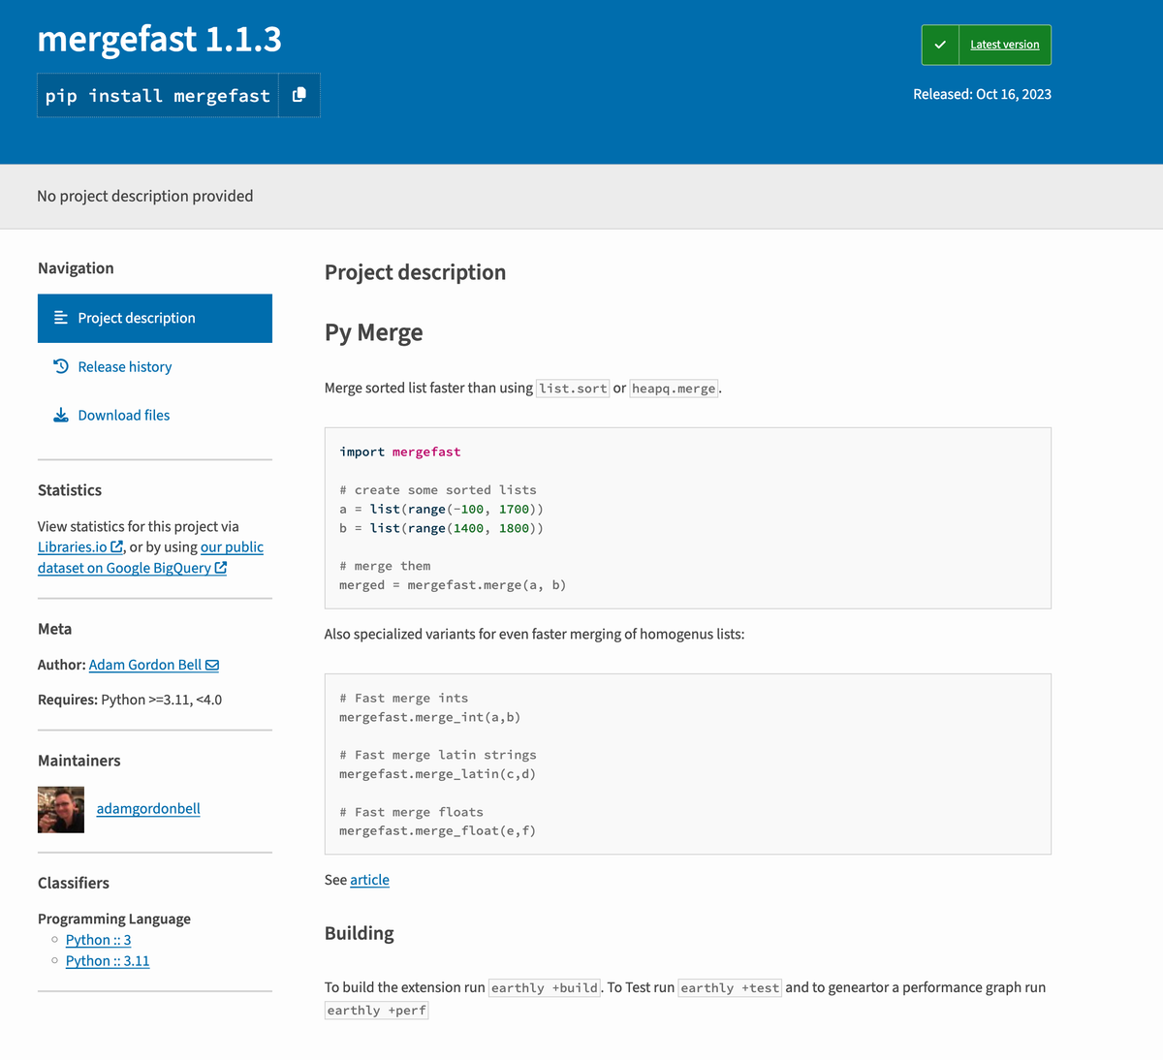Click the BigQuery external link icon
The width and height of the screenshot is (1163, 1060).
coord(222,568)
